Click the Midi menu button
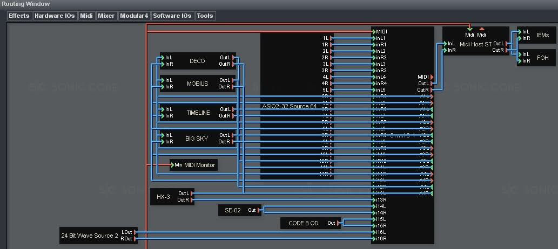 pyautogui.click(x=86, y=16)
